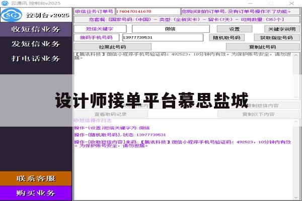Click log line 操作-[随机取号码]
302x201 pixels.
(x=120, y=135)
